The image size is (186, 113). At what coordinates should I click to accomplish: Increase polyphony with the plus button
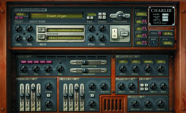click(92, 18)
